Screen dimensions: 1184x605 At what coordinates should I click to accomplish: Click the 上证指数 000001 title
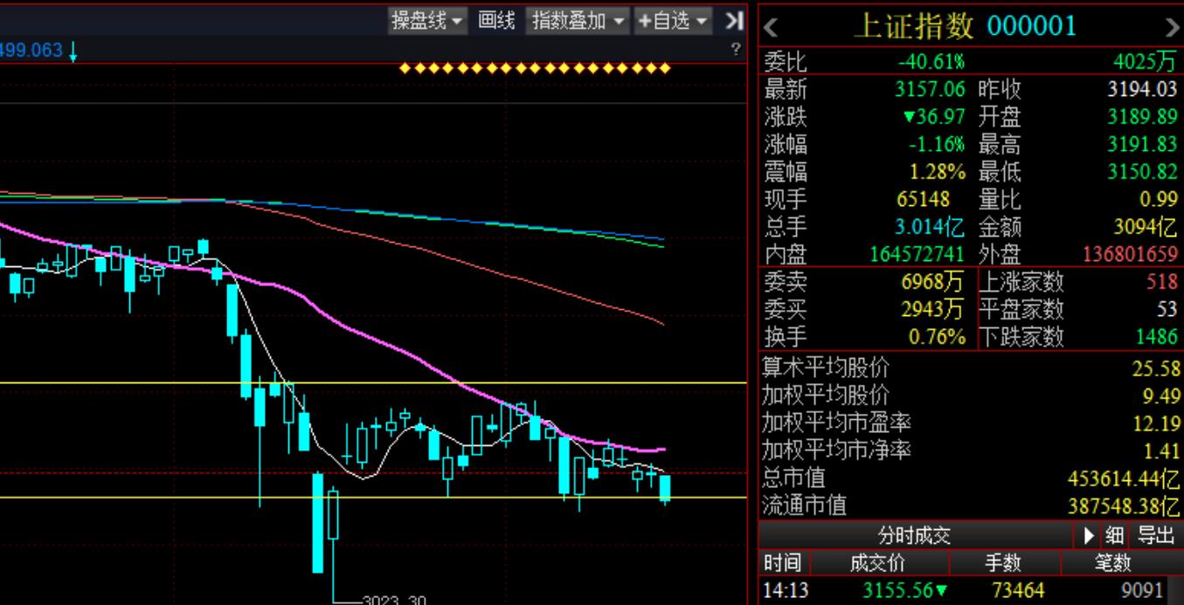(964, 27)
